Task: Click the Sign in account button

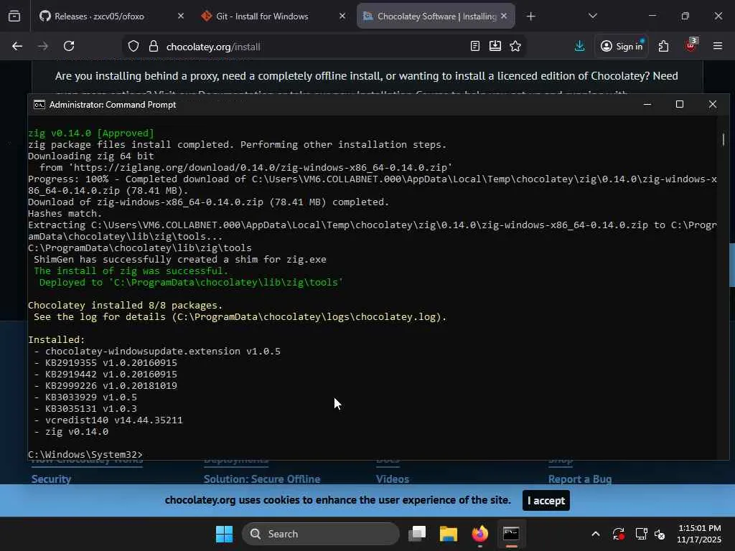Action: click(622, 46)
